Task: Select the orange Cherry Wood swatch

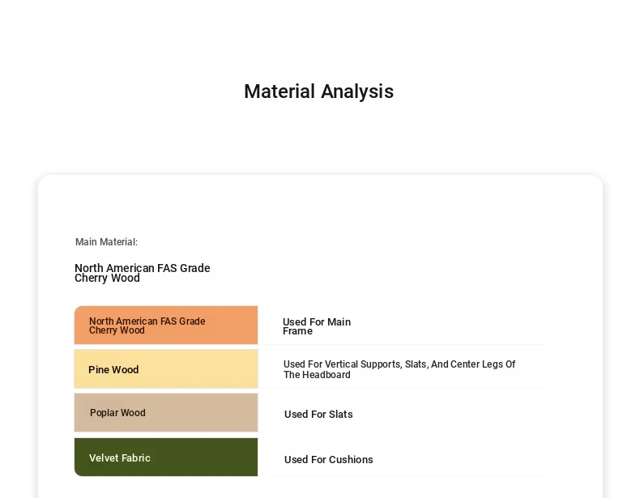Action: click(x=166, y=325)
